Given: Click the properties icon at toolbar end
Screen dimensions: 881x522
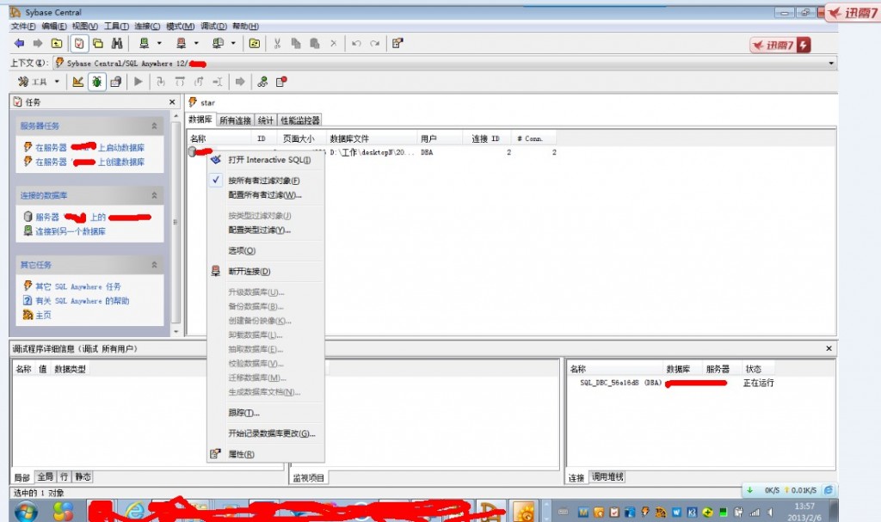Looking at the screenshot, I should [397, 43].
